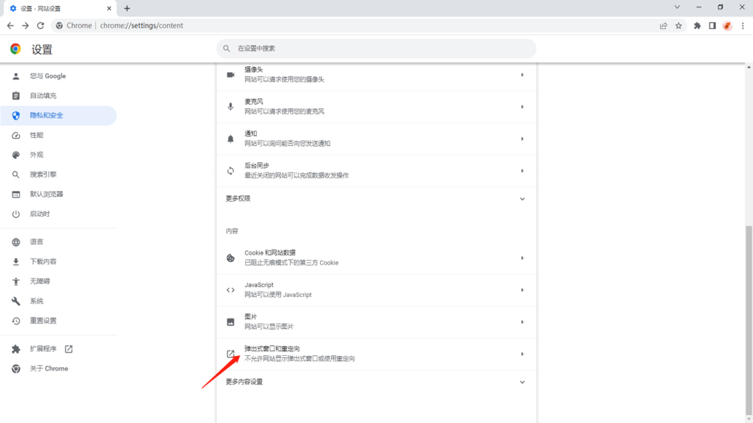Screen dimensions: 753x423
Task: Select 隐私和安全 in sidebar
Action: [x=58, y=116]
